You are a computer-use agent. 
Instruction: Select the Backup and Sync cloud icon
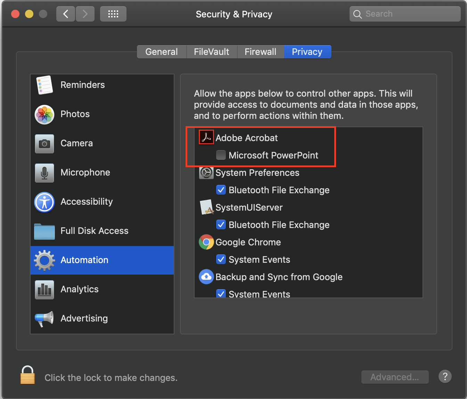pos(206,277)
